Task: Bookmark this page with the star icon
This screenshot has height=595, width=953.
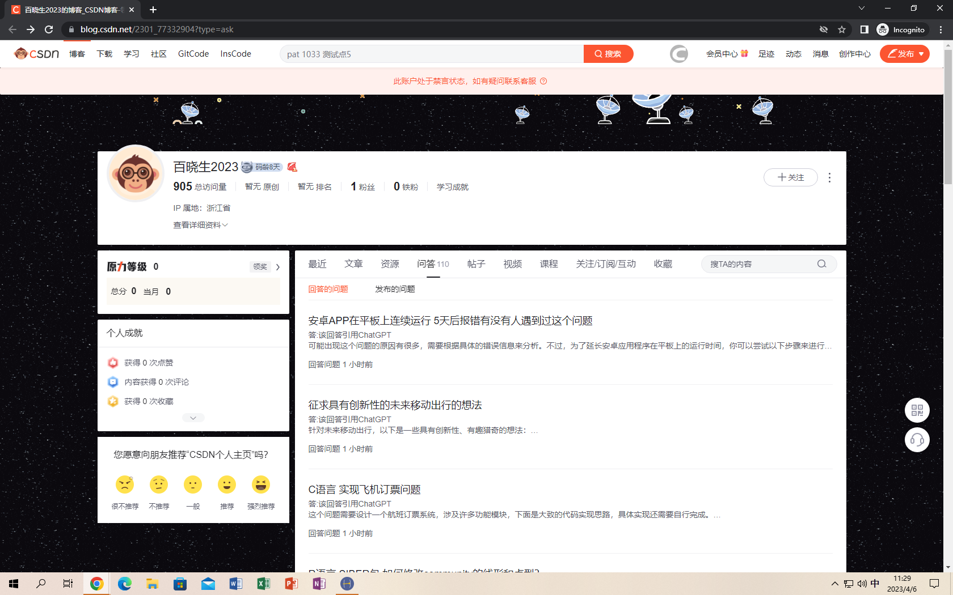Action: (x=842, y=29)
